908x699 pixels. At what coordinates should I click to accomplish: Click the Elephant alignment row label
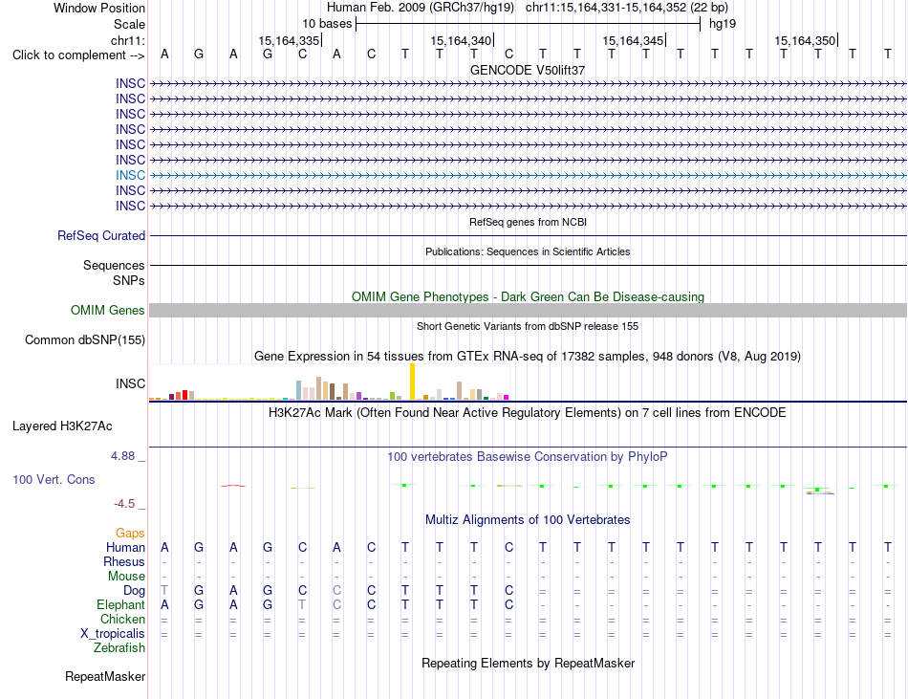tap(121, 604)
